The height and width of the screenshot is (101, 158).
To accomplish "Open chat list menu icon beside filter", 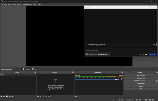I will [x=140, y=55].
